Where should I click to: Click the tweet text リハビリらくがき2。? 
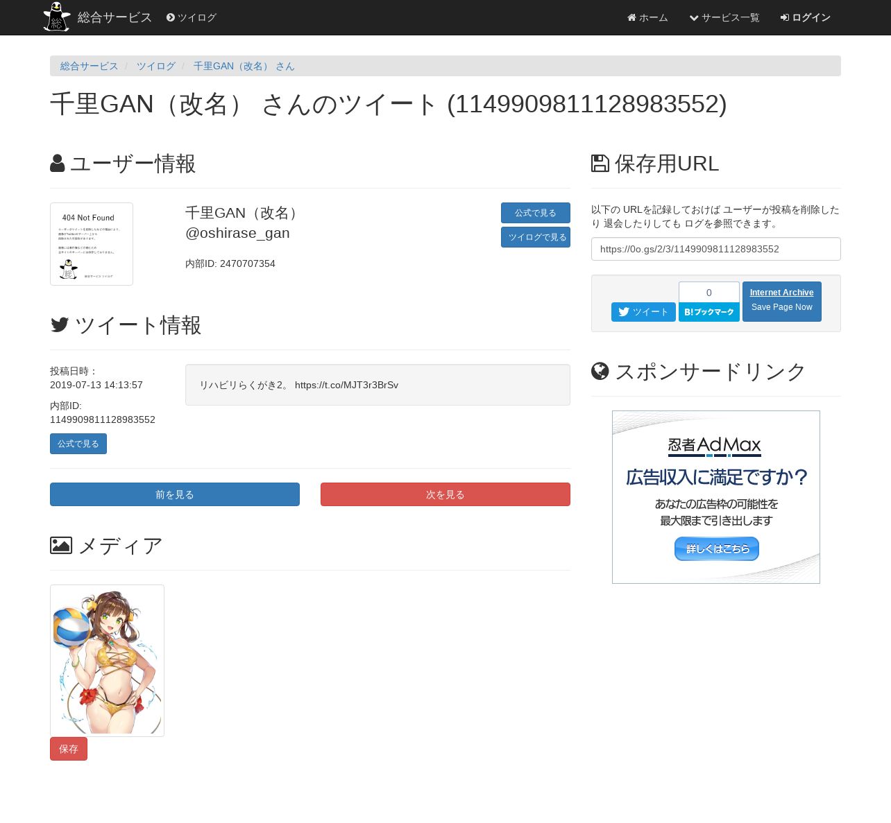[244, 385]
